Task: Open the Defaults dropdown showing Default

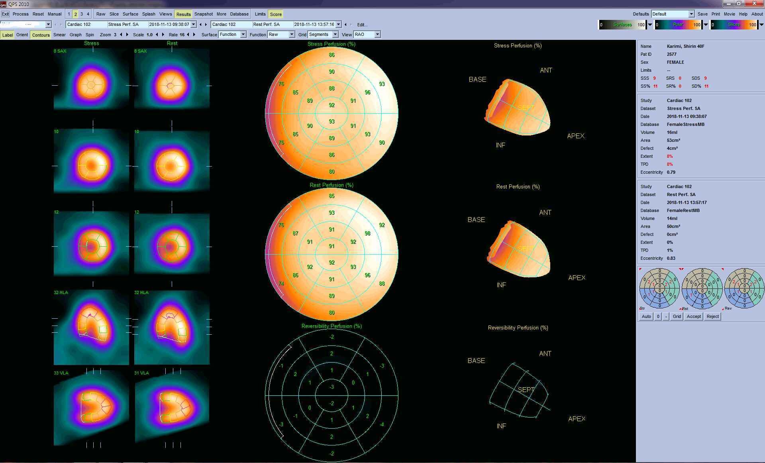Action: (x=673, y=14)
